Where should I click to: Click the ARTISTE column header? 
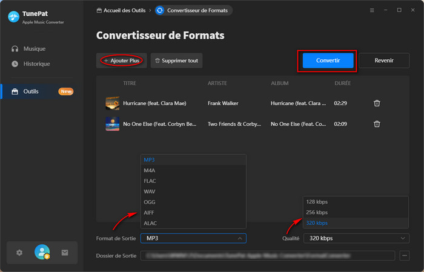point(217,83)
